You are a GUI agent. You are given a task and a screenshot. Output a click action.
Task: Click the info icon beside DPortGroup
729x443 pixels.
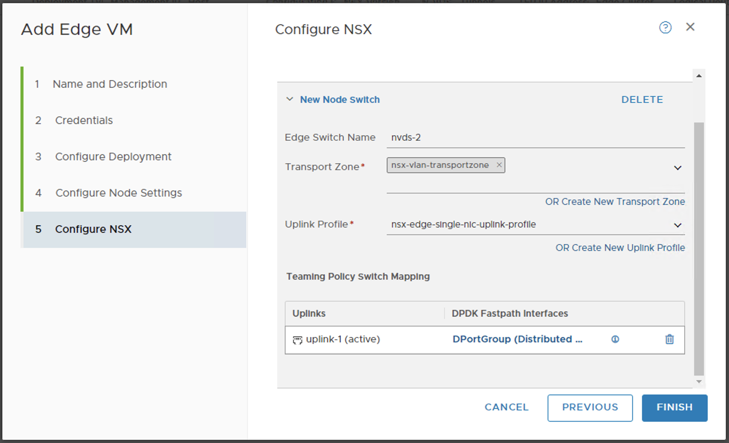[615, 339]
